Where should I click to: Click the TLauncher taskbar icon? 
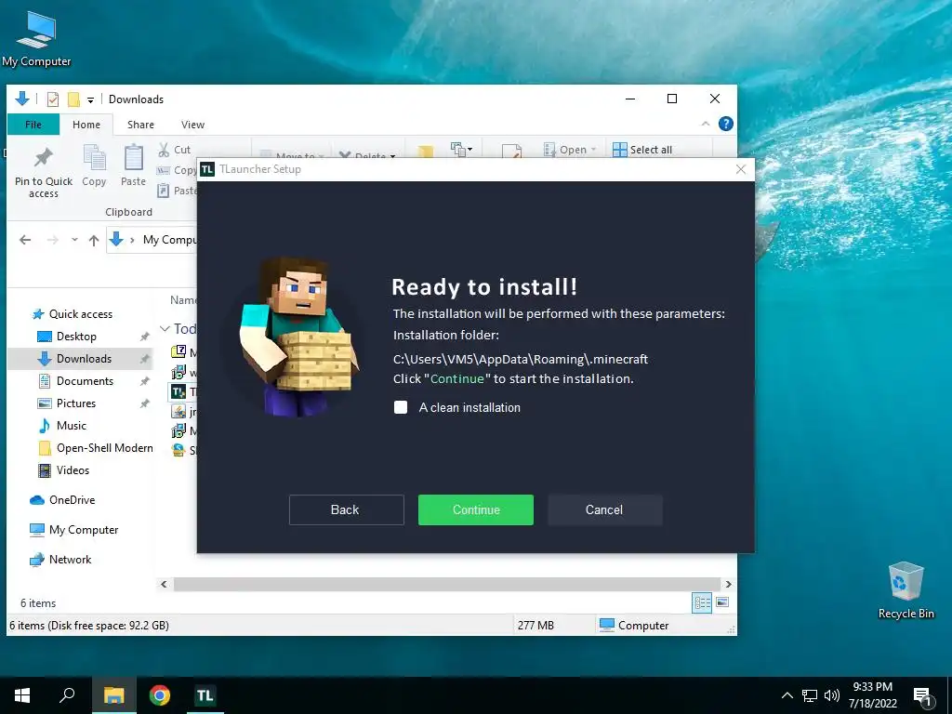(205, 695)
